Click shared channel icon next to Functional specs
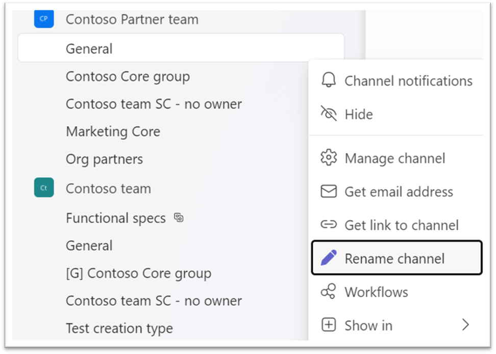This screenshot has width=496, height=354. pos(179,218)
